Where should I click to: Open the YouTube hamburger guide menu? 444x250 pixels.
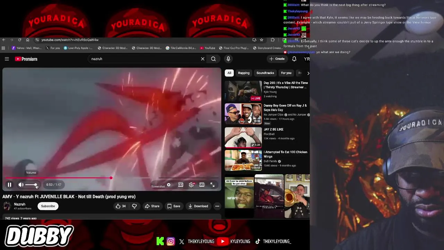[x=7, y=59]
